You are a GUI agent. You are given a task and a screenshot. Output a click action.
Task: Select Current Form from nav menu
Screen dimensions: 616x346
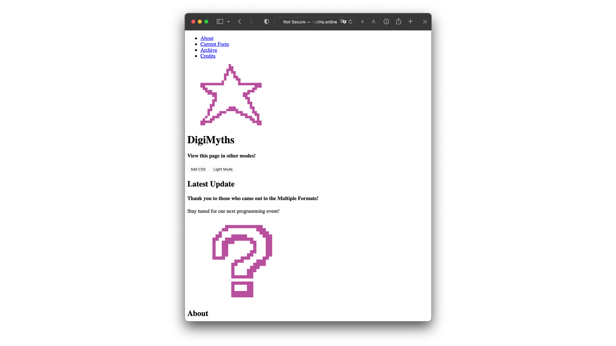(214, 44)
